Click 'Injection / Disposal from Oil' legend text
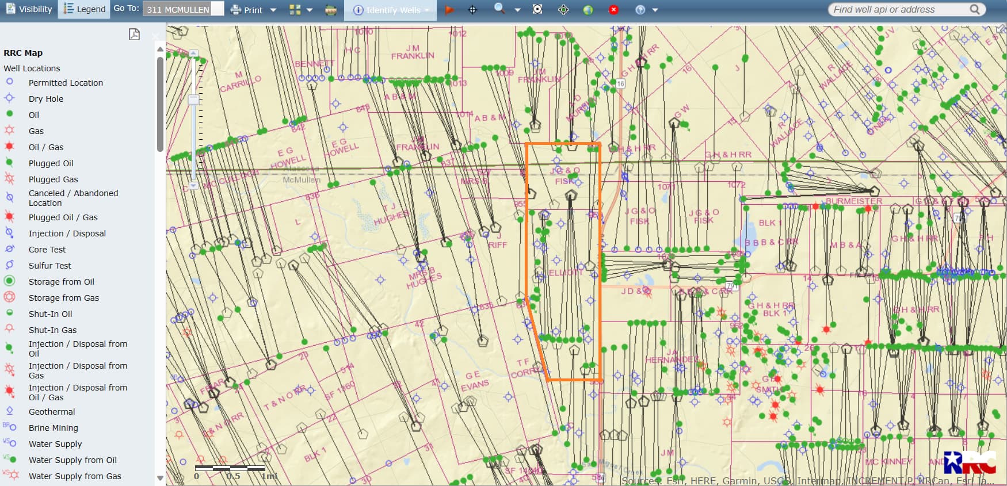Image resolution: width=1007 pixels, height=486 pixels. click(x=78, y=349)
